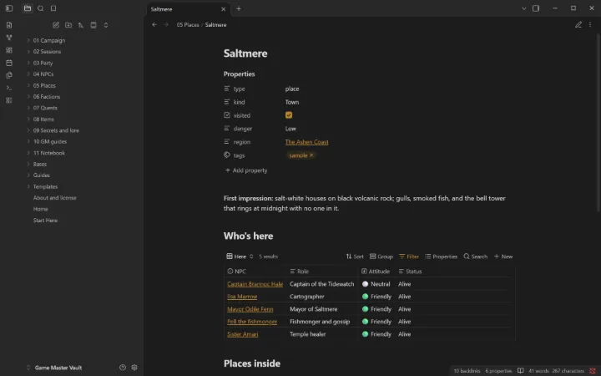
Task: Open the Home note in explorer
Action: tap(41, 209)
